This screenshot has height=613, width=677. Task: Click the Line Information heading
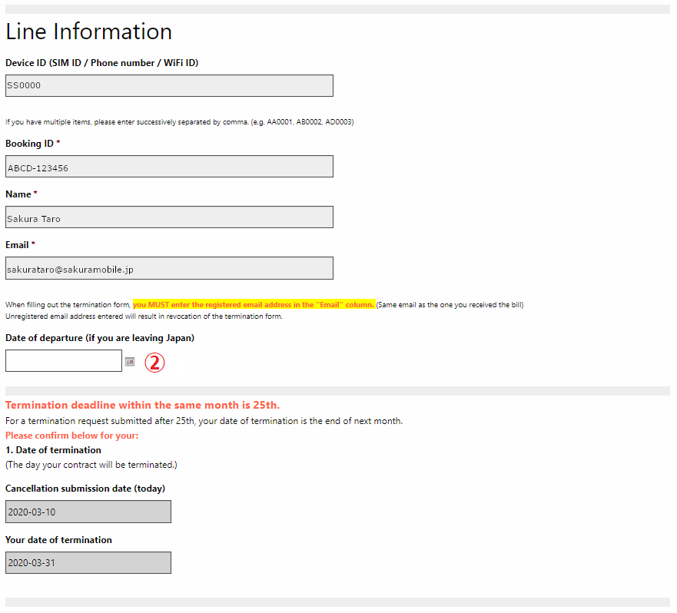pyautogui.click(x=89, y=31)
